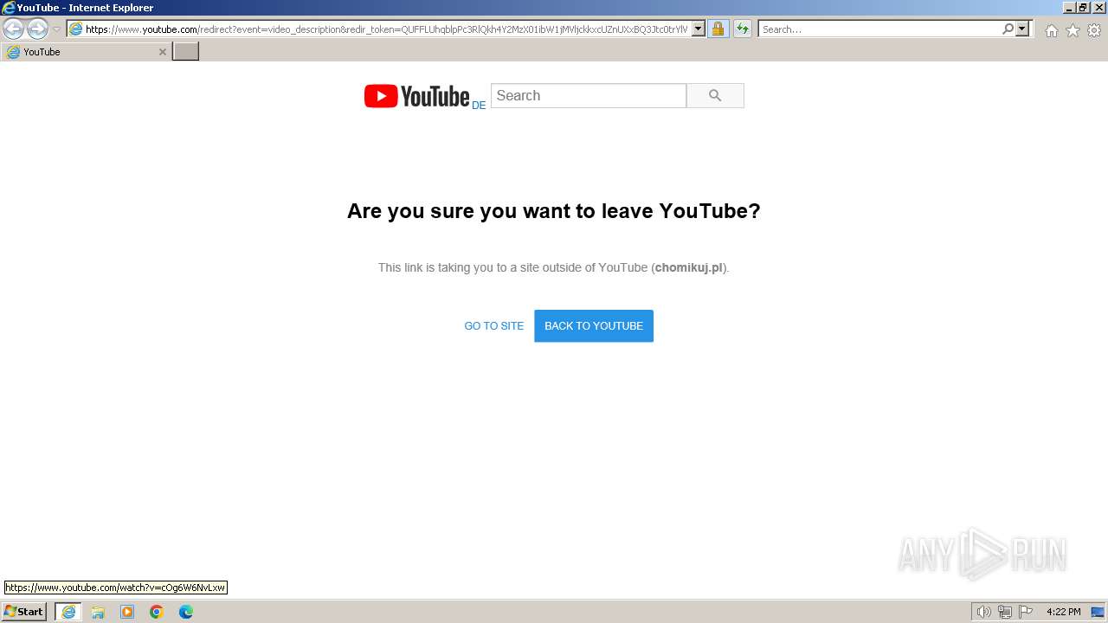Click Internet Explorer taskbar icon
Viewport: 1108px width, 623px height.
(68, 612)
